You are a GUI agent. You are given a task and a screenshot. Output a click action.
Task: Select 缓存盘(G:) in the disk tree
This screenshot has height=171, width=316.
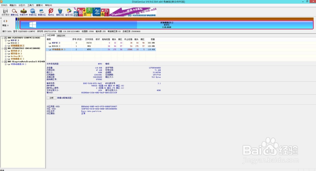16,54
